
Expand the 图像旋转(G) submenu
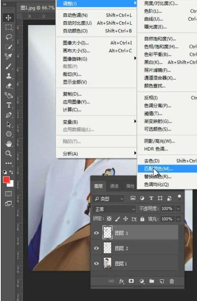click(96, 59)
